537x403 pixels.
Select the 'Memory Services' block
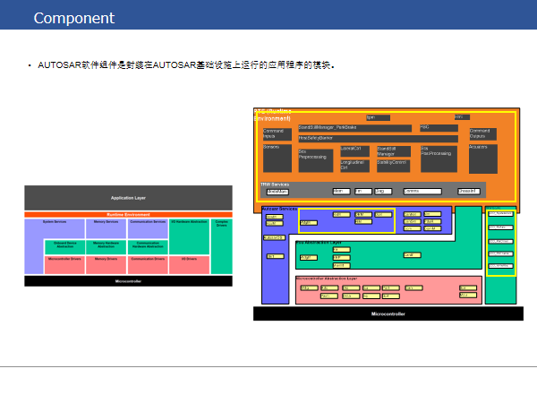pos(106,228)
